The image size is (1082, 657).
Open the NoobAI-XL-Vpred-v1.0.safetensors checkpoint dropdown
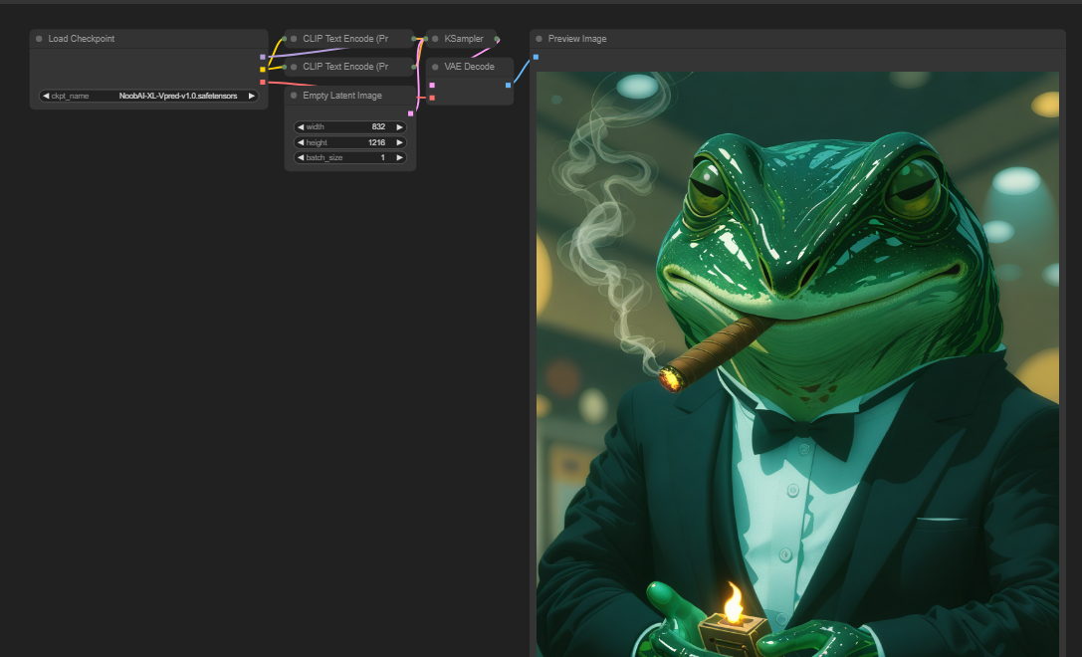pos(149,96)
